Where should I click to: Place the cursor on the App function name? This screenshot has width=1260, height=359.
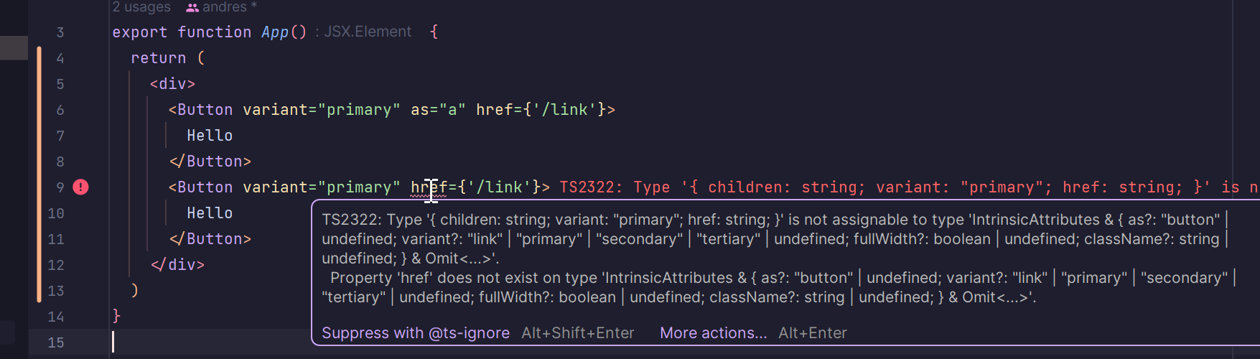tap(274, 32)
